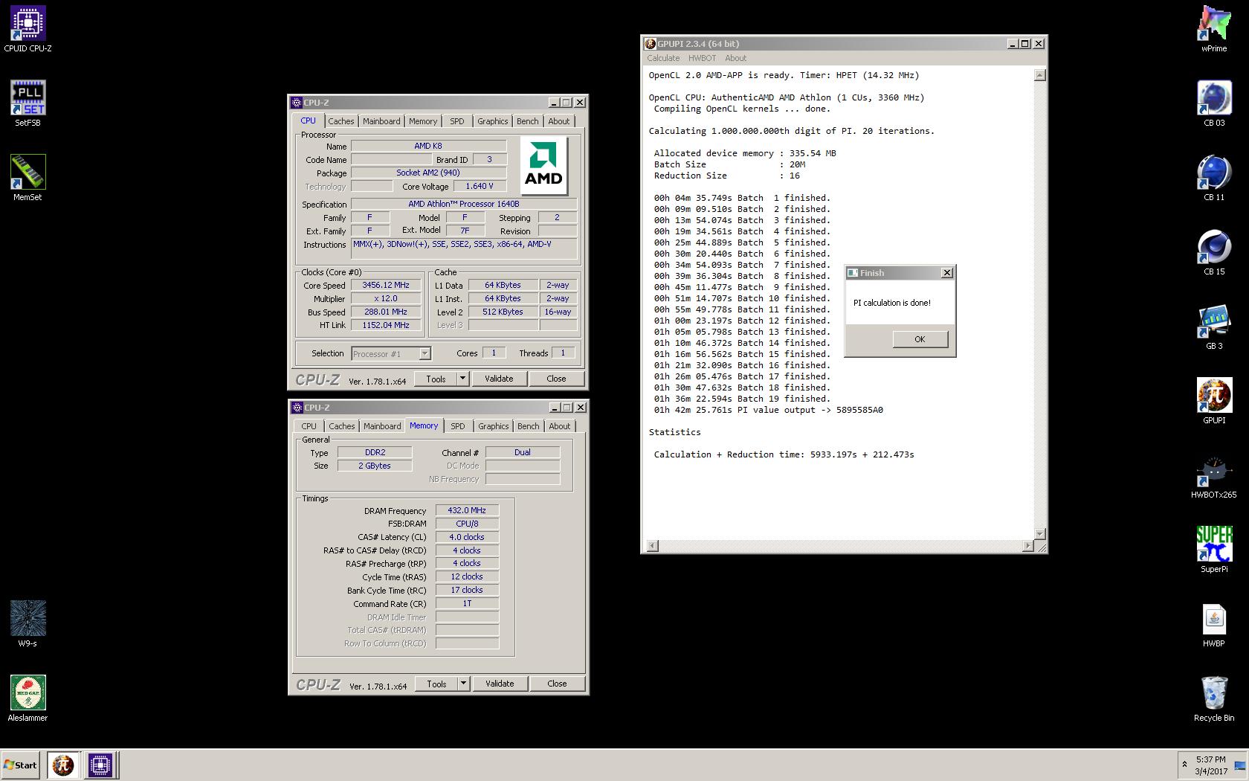
Task: Click the tray icon beside the clock
Action: (x=1239, y=765)
